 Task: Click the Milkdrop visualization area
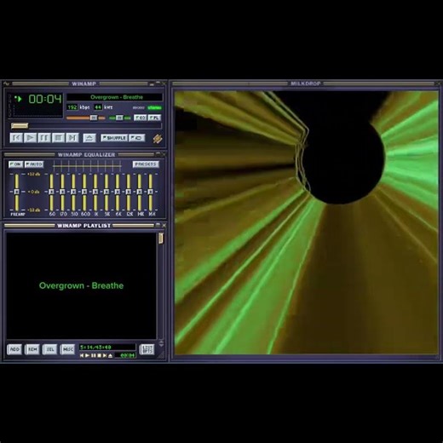tap(307, 222)
